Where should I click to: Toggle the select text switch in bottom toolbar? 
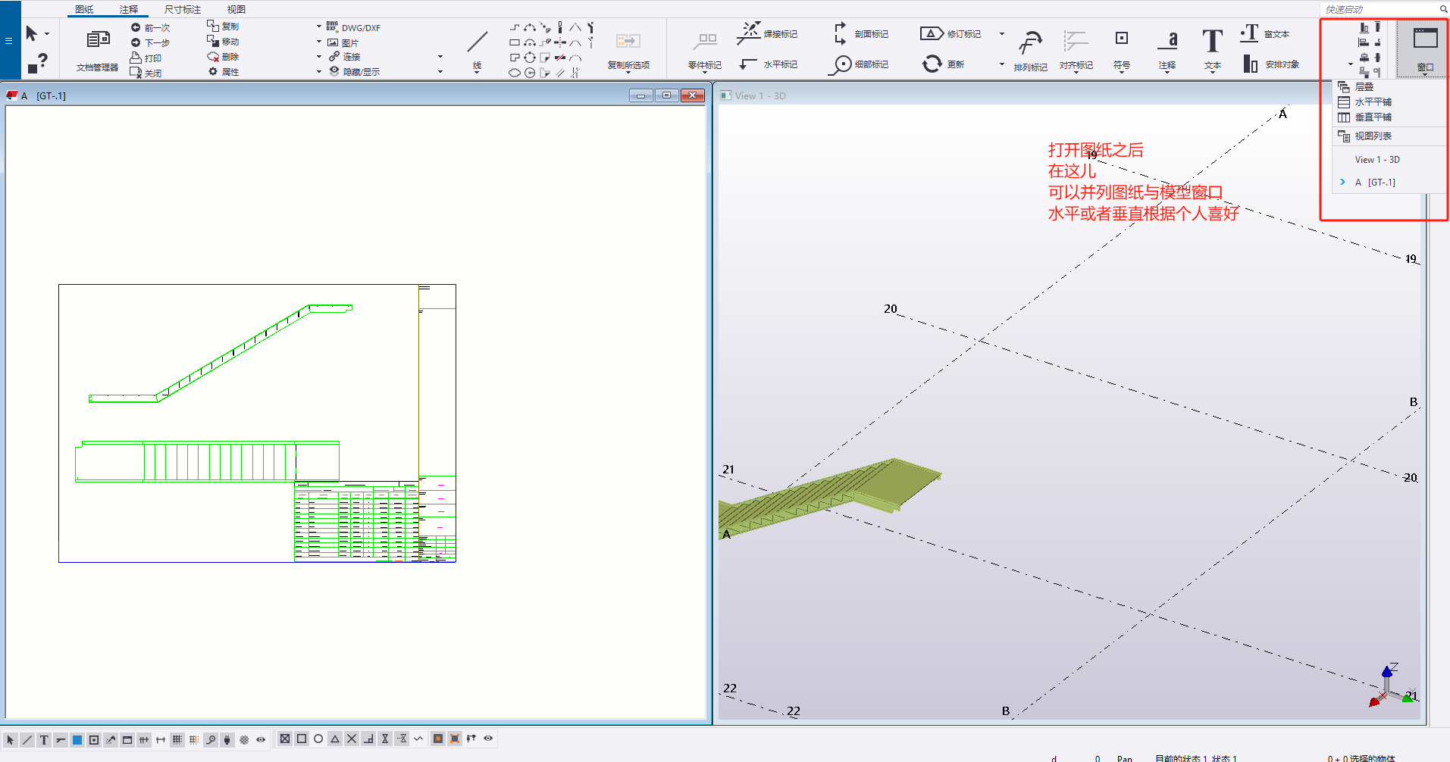pos(44,740)
